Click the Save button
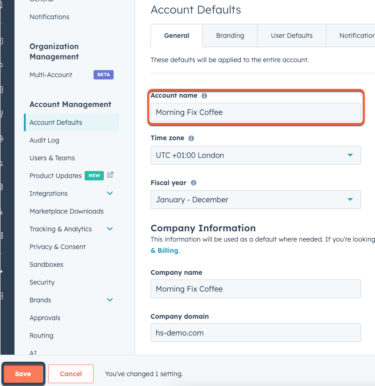This screenshot has width=375, height=386. click(23, 374)
